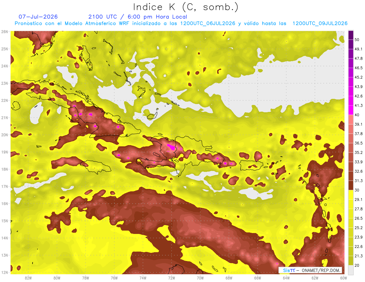Click the latitude label "24N"

[5, 66]
